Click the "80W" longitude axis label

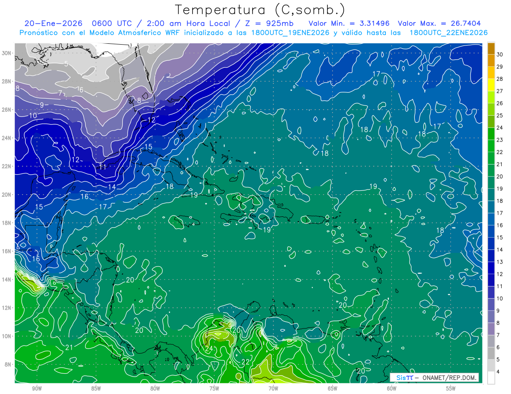click(155, 388)
